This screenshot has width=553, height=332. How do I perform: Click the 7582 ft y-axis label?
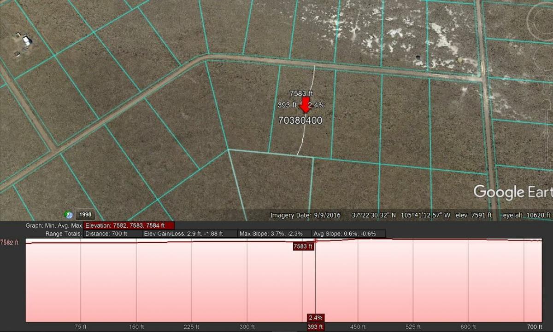tap(9, 242)
